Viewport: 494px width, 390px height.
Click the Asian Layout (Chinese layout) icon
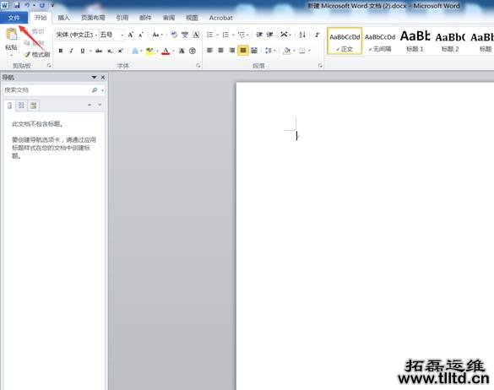point(285,35)
